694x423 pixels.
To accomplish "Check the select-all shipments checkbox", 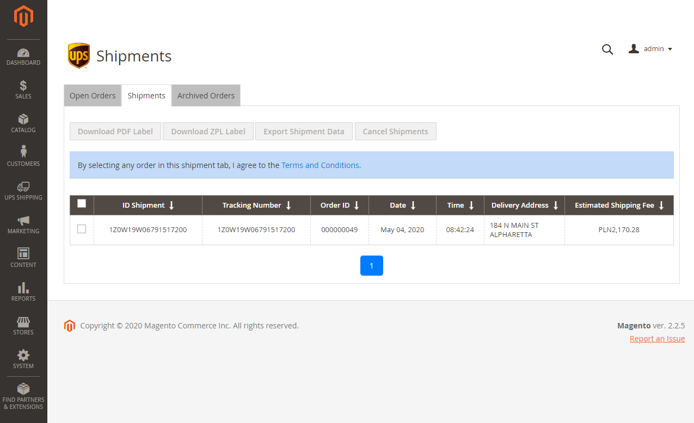I will pos(82,203).
